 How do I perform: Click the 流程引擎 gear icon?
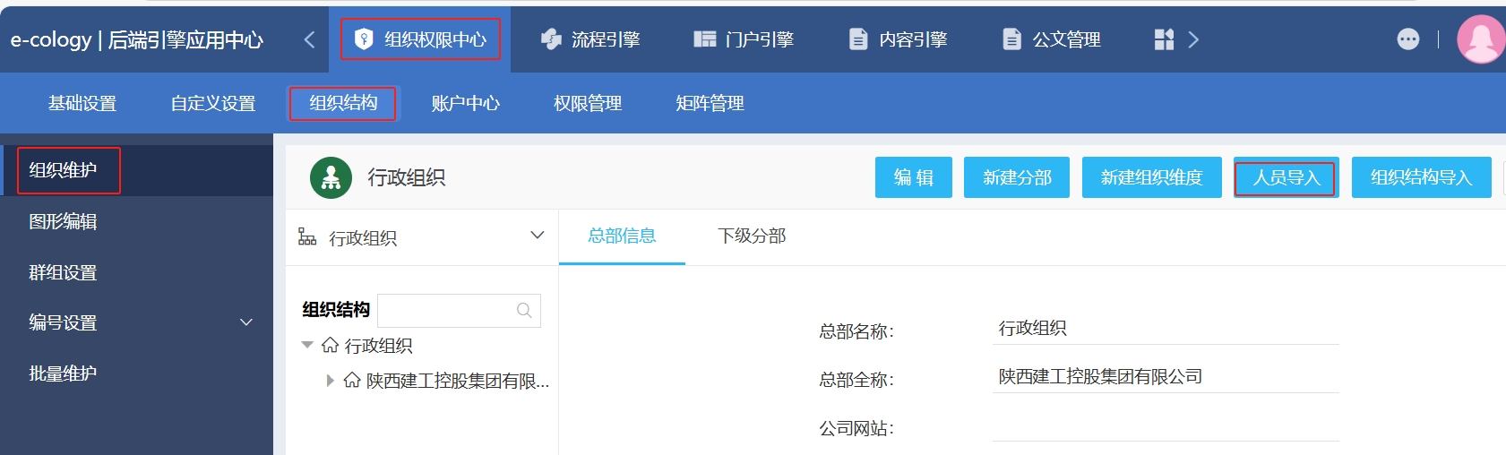coord(551,39)
